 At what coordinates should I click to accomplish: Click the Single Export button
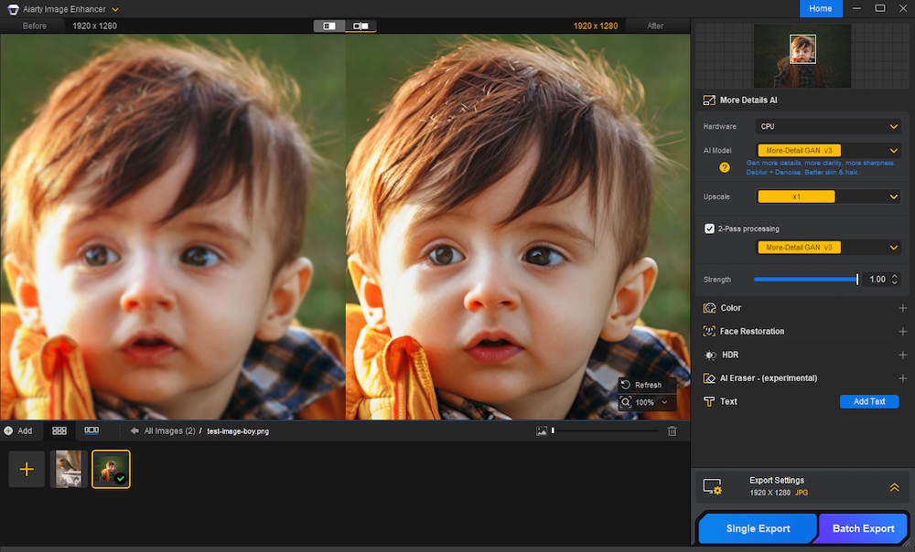coord(758,528)
